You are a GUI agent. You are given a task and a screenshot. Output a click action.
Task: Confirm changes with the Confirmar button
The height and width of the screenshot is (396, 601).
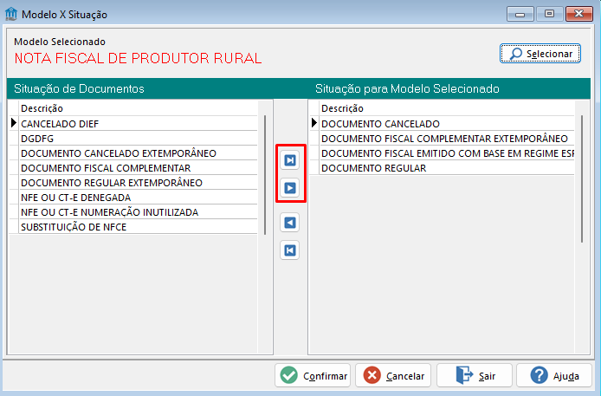(x=313, y=375)
